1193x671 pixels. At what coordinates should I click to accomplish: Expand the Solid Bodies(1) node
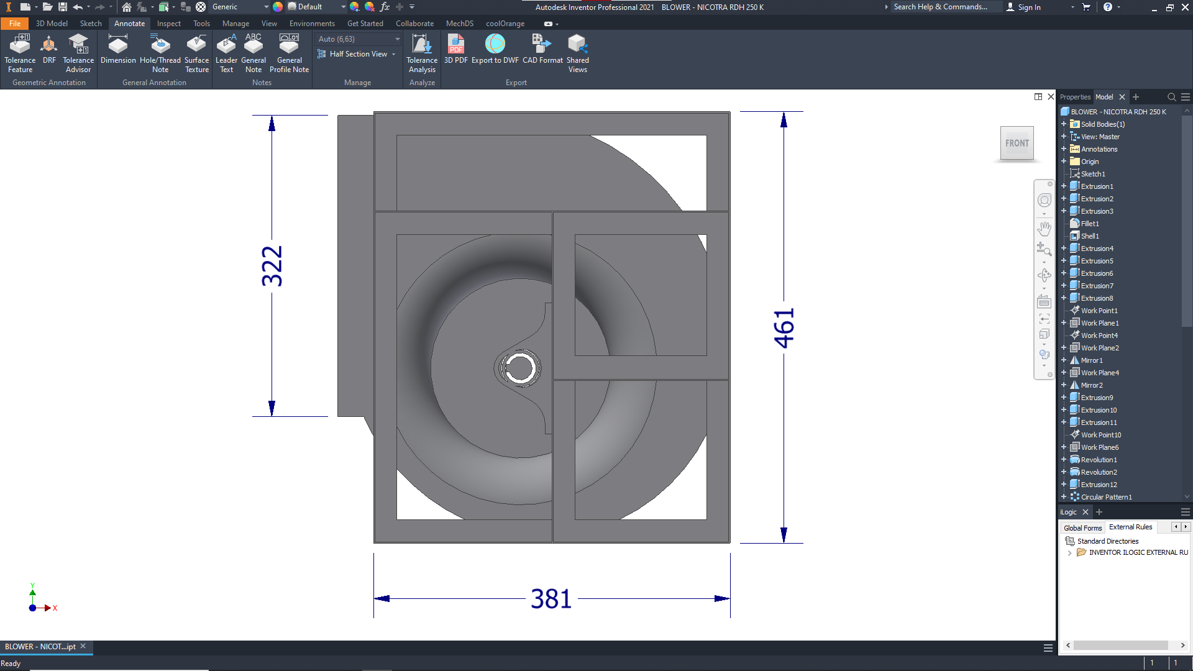click(x=1064, y=124)
